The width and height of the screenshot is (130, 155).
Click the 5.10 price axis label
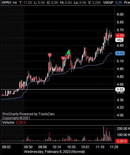pyautogui.click(x=120, y=61)
